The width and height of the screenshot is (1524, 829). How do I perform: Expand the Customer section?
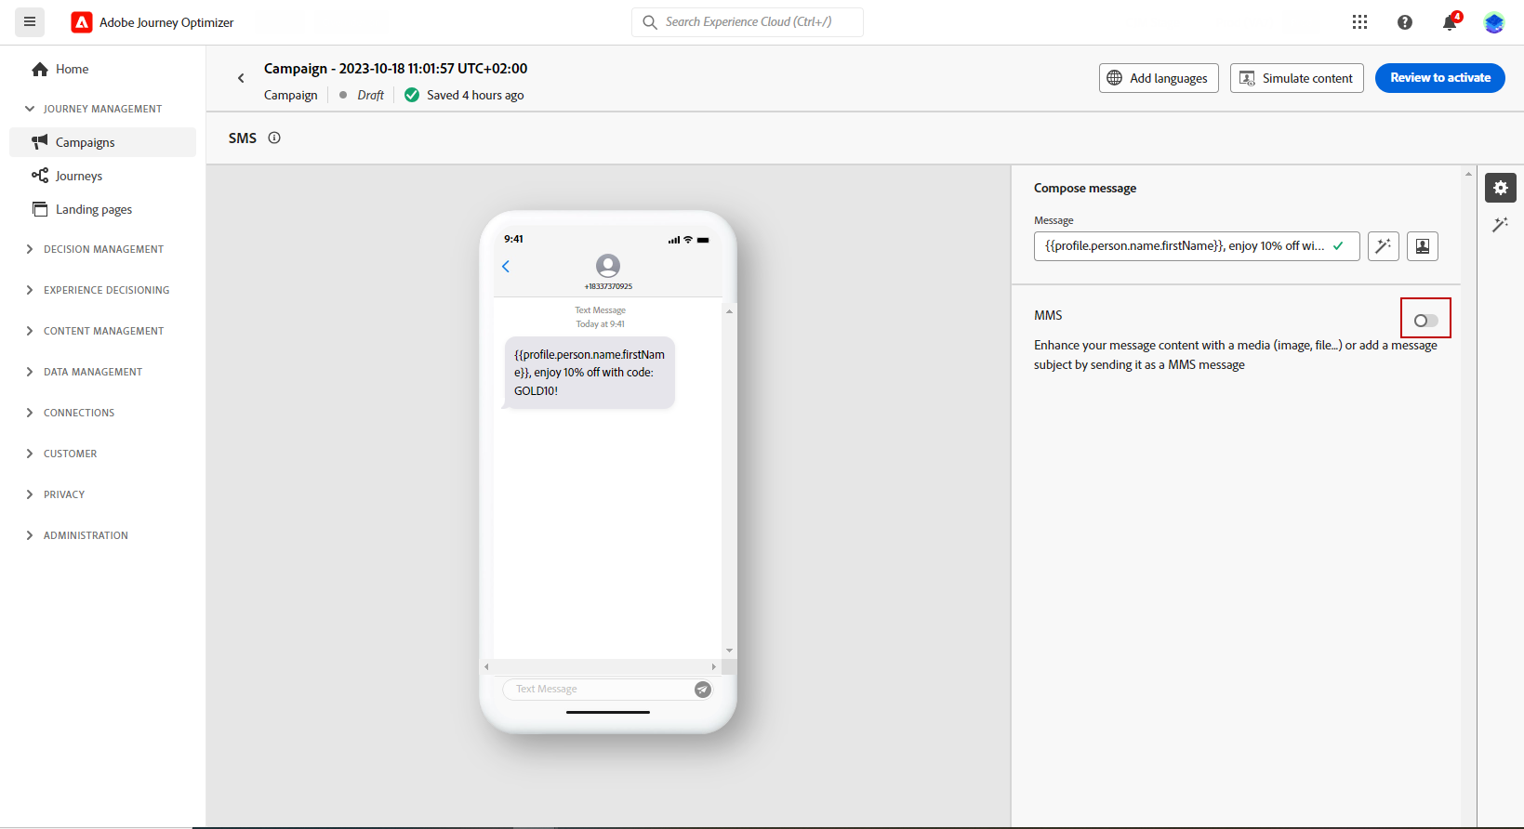click(x=30, y=454)
